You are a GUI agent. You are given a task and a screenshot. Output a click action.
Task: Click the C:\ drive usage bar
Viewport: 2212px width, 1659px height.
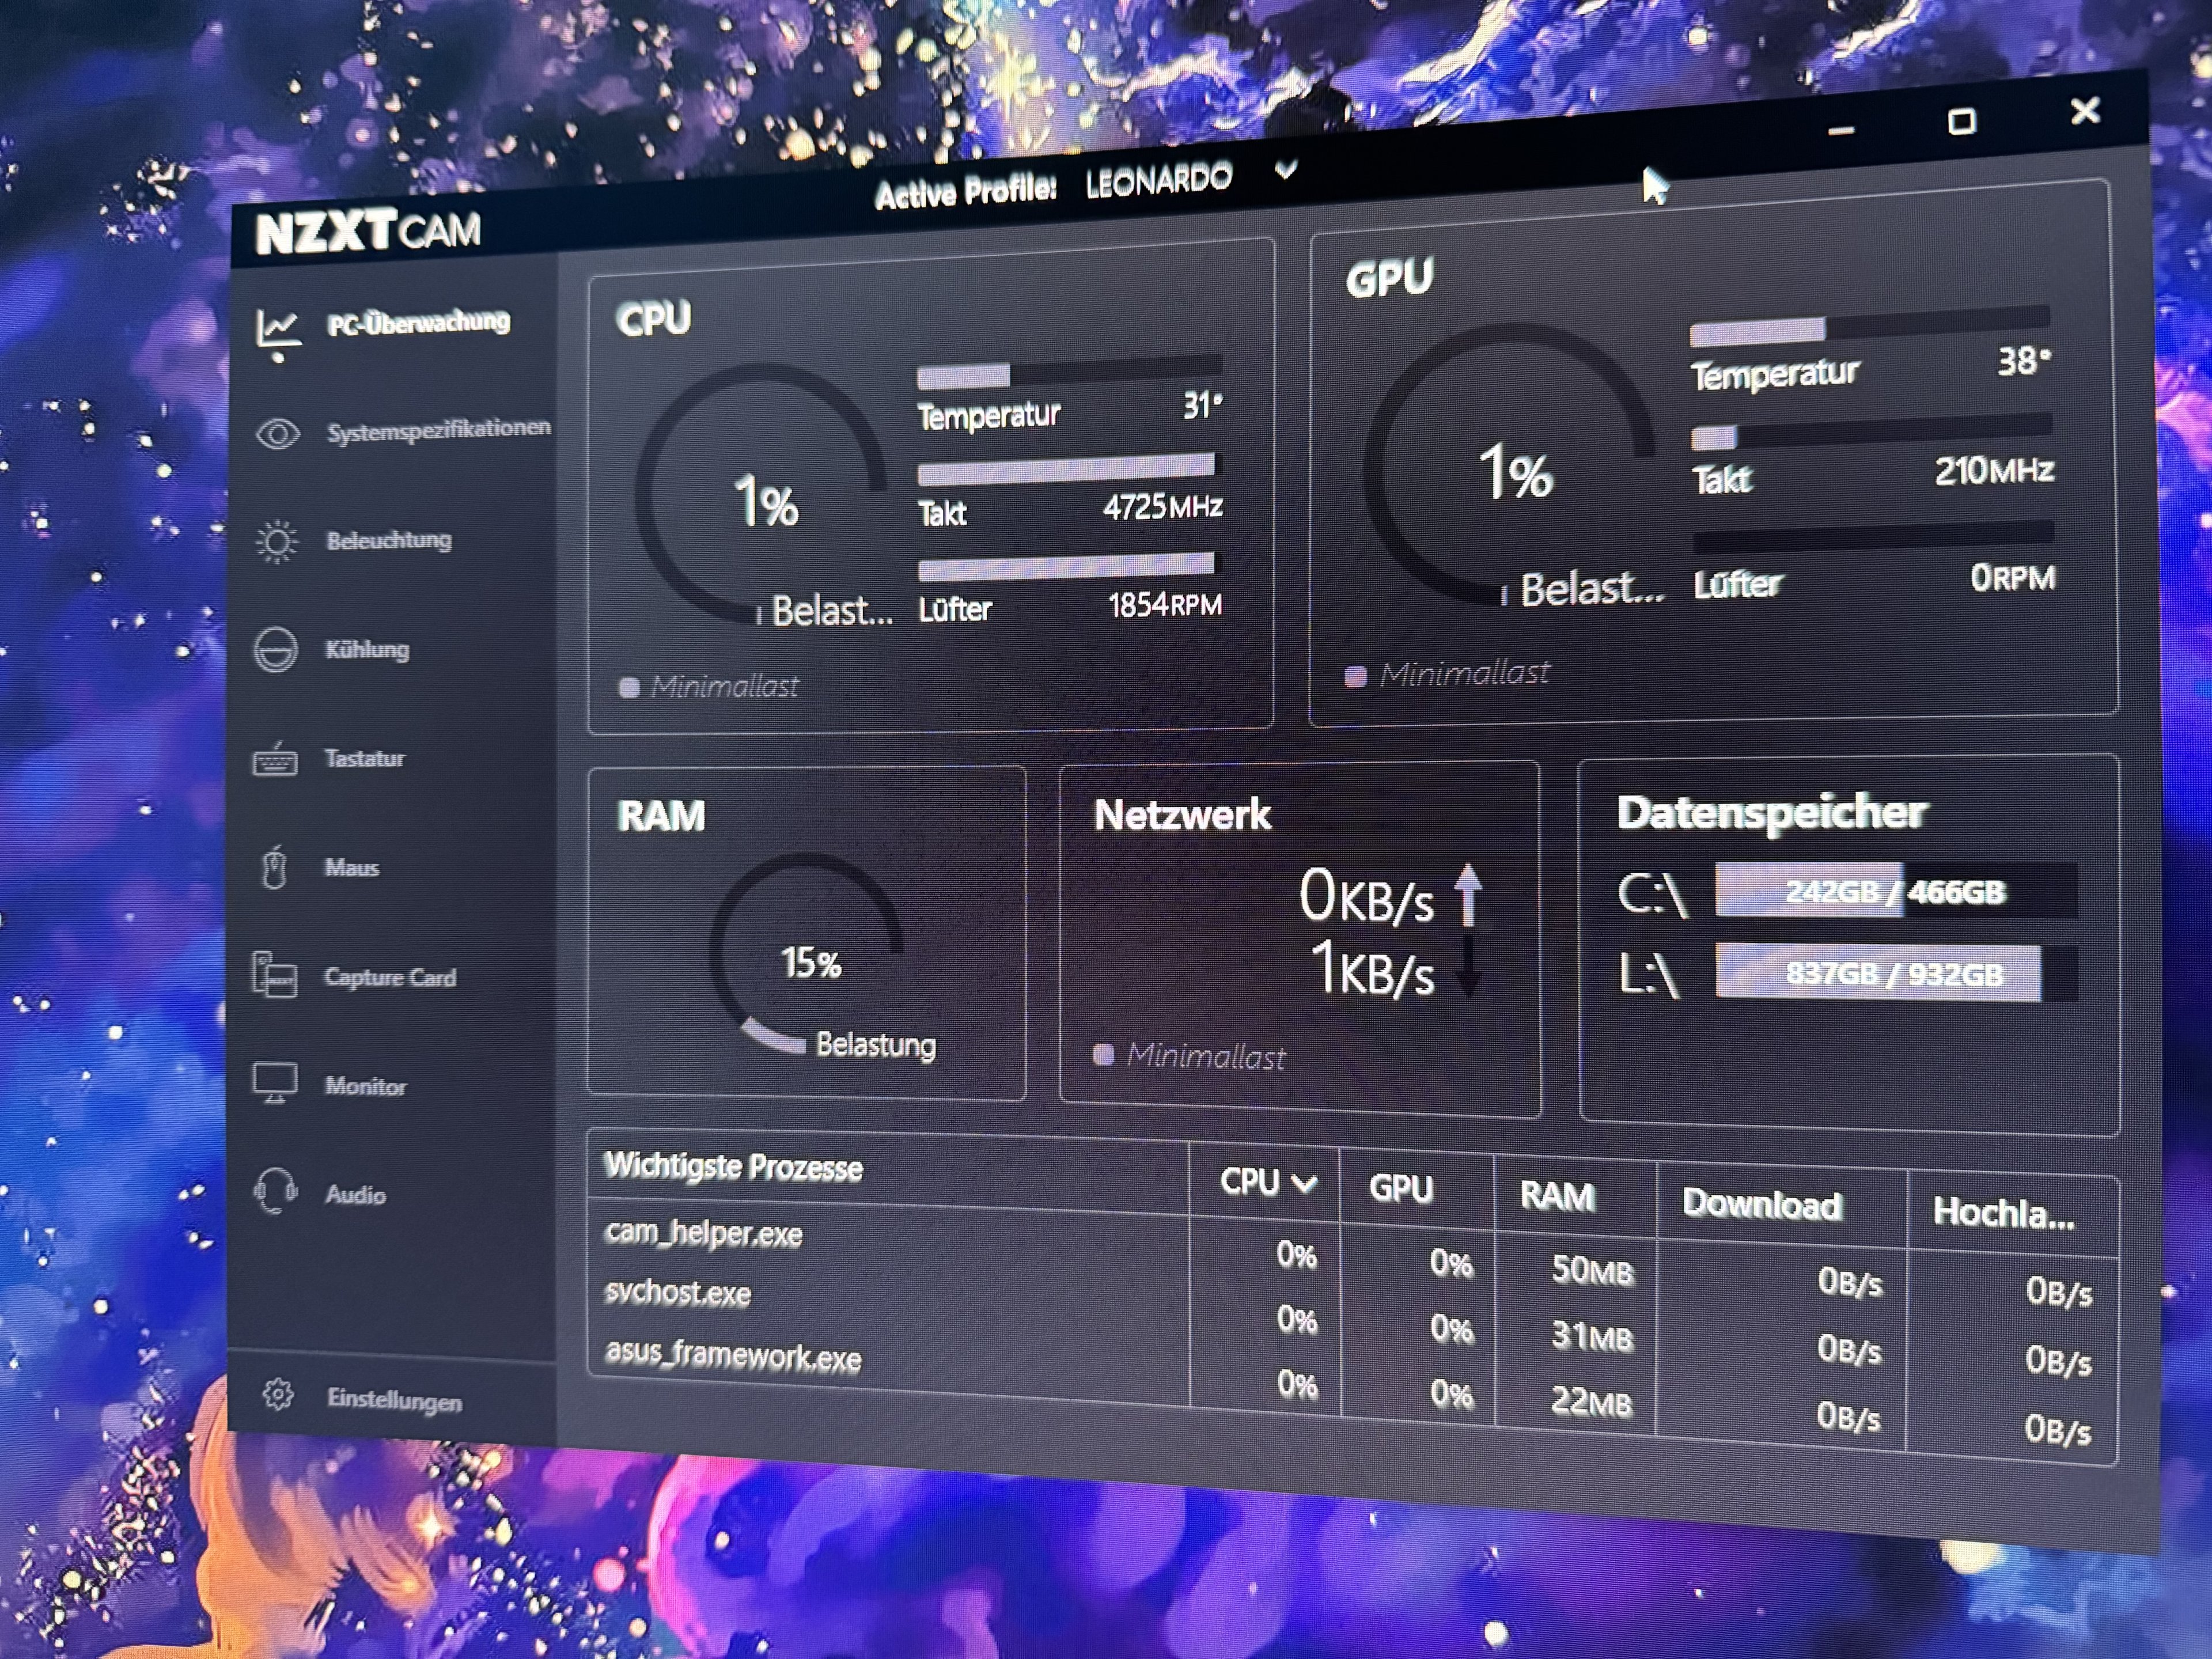(x=1895, y=891)
